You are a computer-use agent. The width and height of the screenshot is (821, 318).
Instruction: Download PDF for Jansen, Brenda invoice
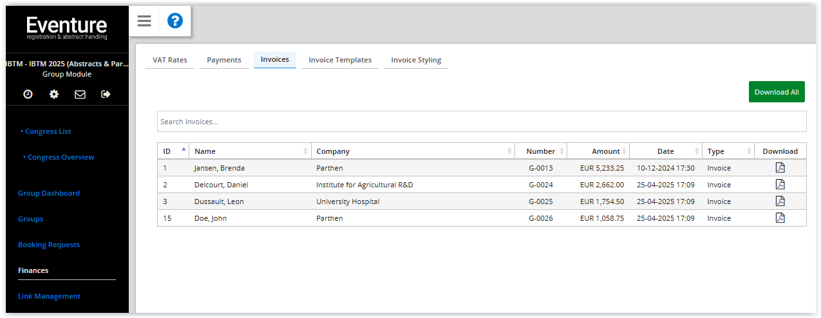pos(780,168)
